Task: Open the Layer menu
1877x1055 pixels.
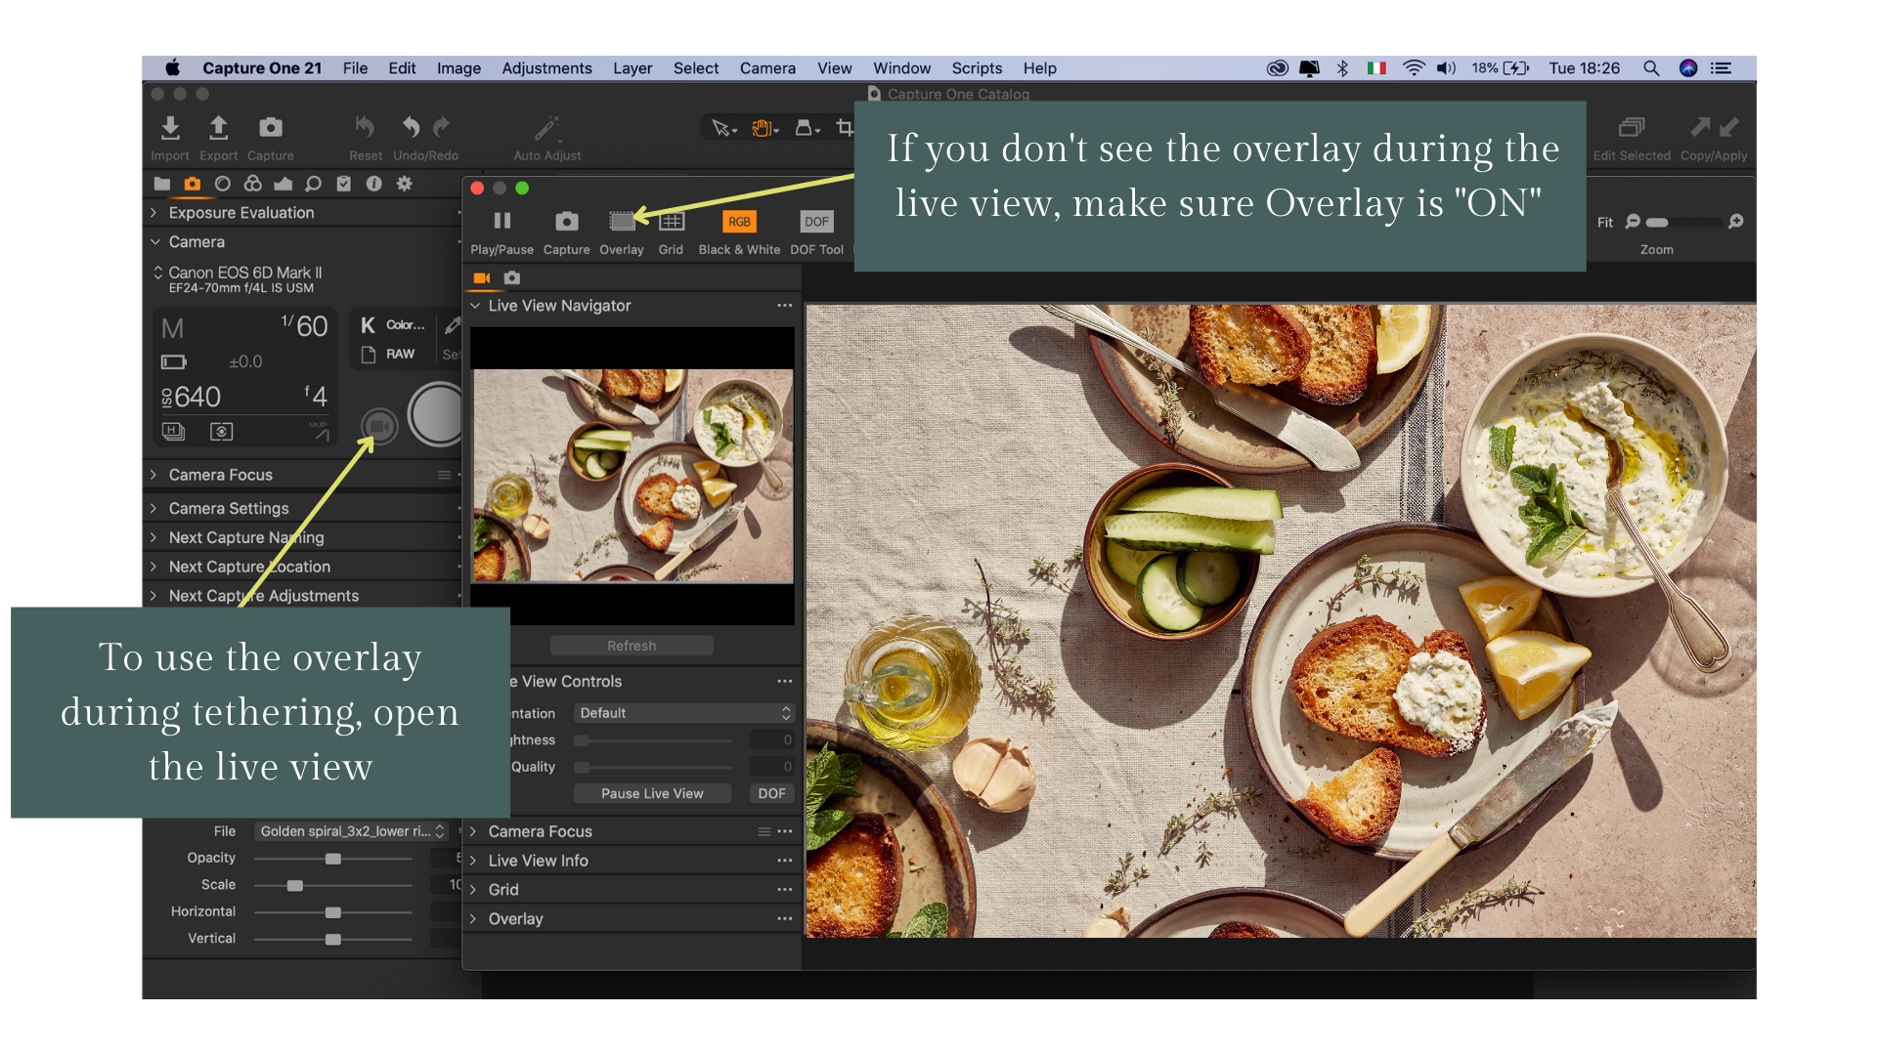Action: point(633,68)
